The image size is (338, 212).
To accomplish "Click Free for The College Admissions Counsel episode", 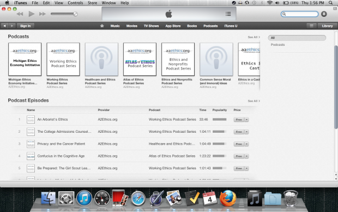I will (239, 132).
